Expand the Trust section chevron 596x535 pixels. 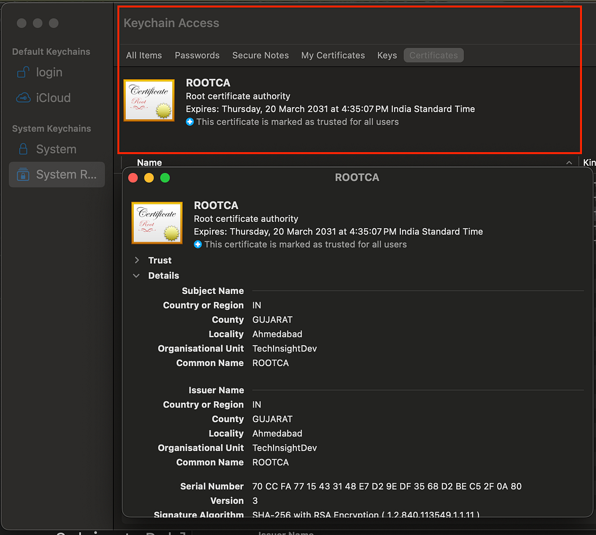(137, 260)
